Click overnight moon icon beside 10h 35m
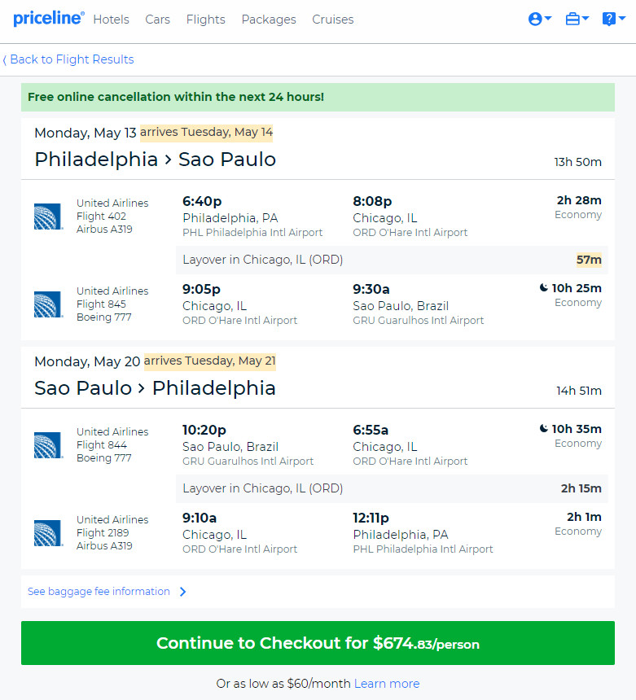Viewport: 636px width, 700px height. [x=543, y=428]
